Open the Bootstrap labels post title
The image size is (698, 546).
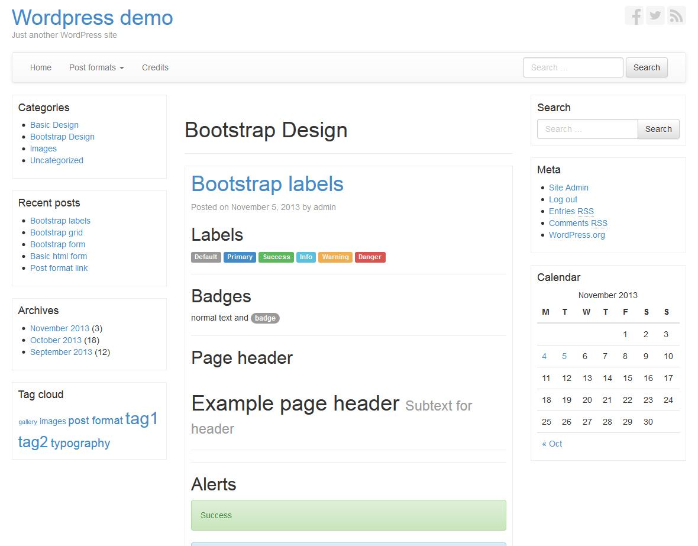[267, 184]
